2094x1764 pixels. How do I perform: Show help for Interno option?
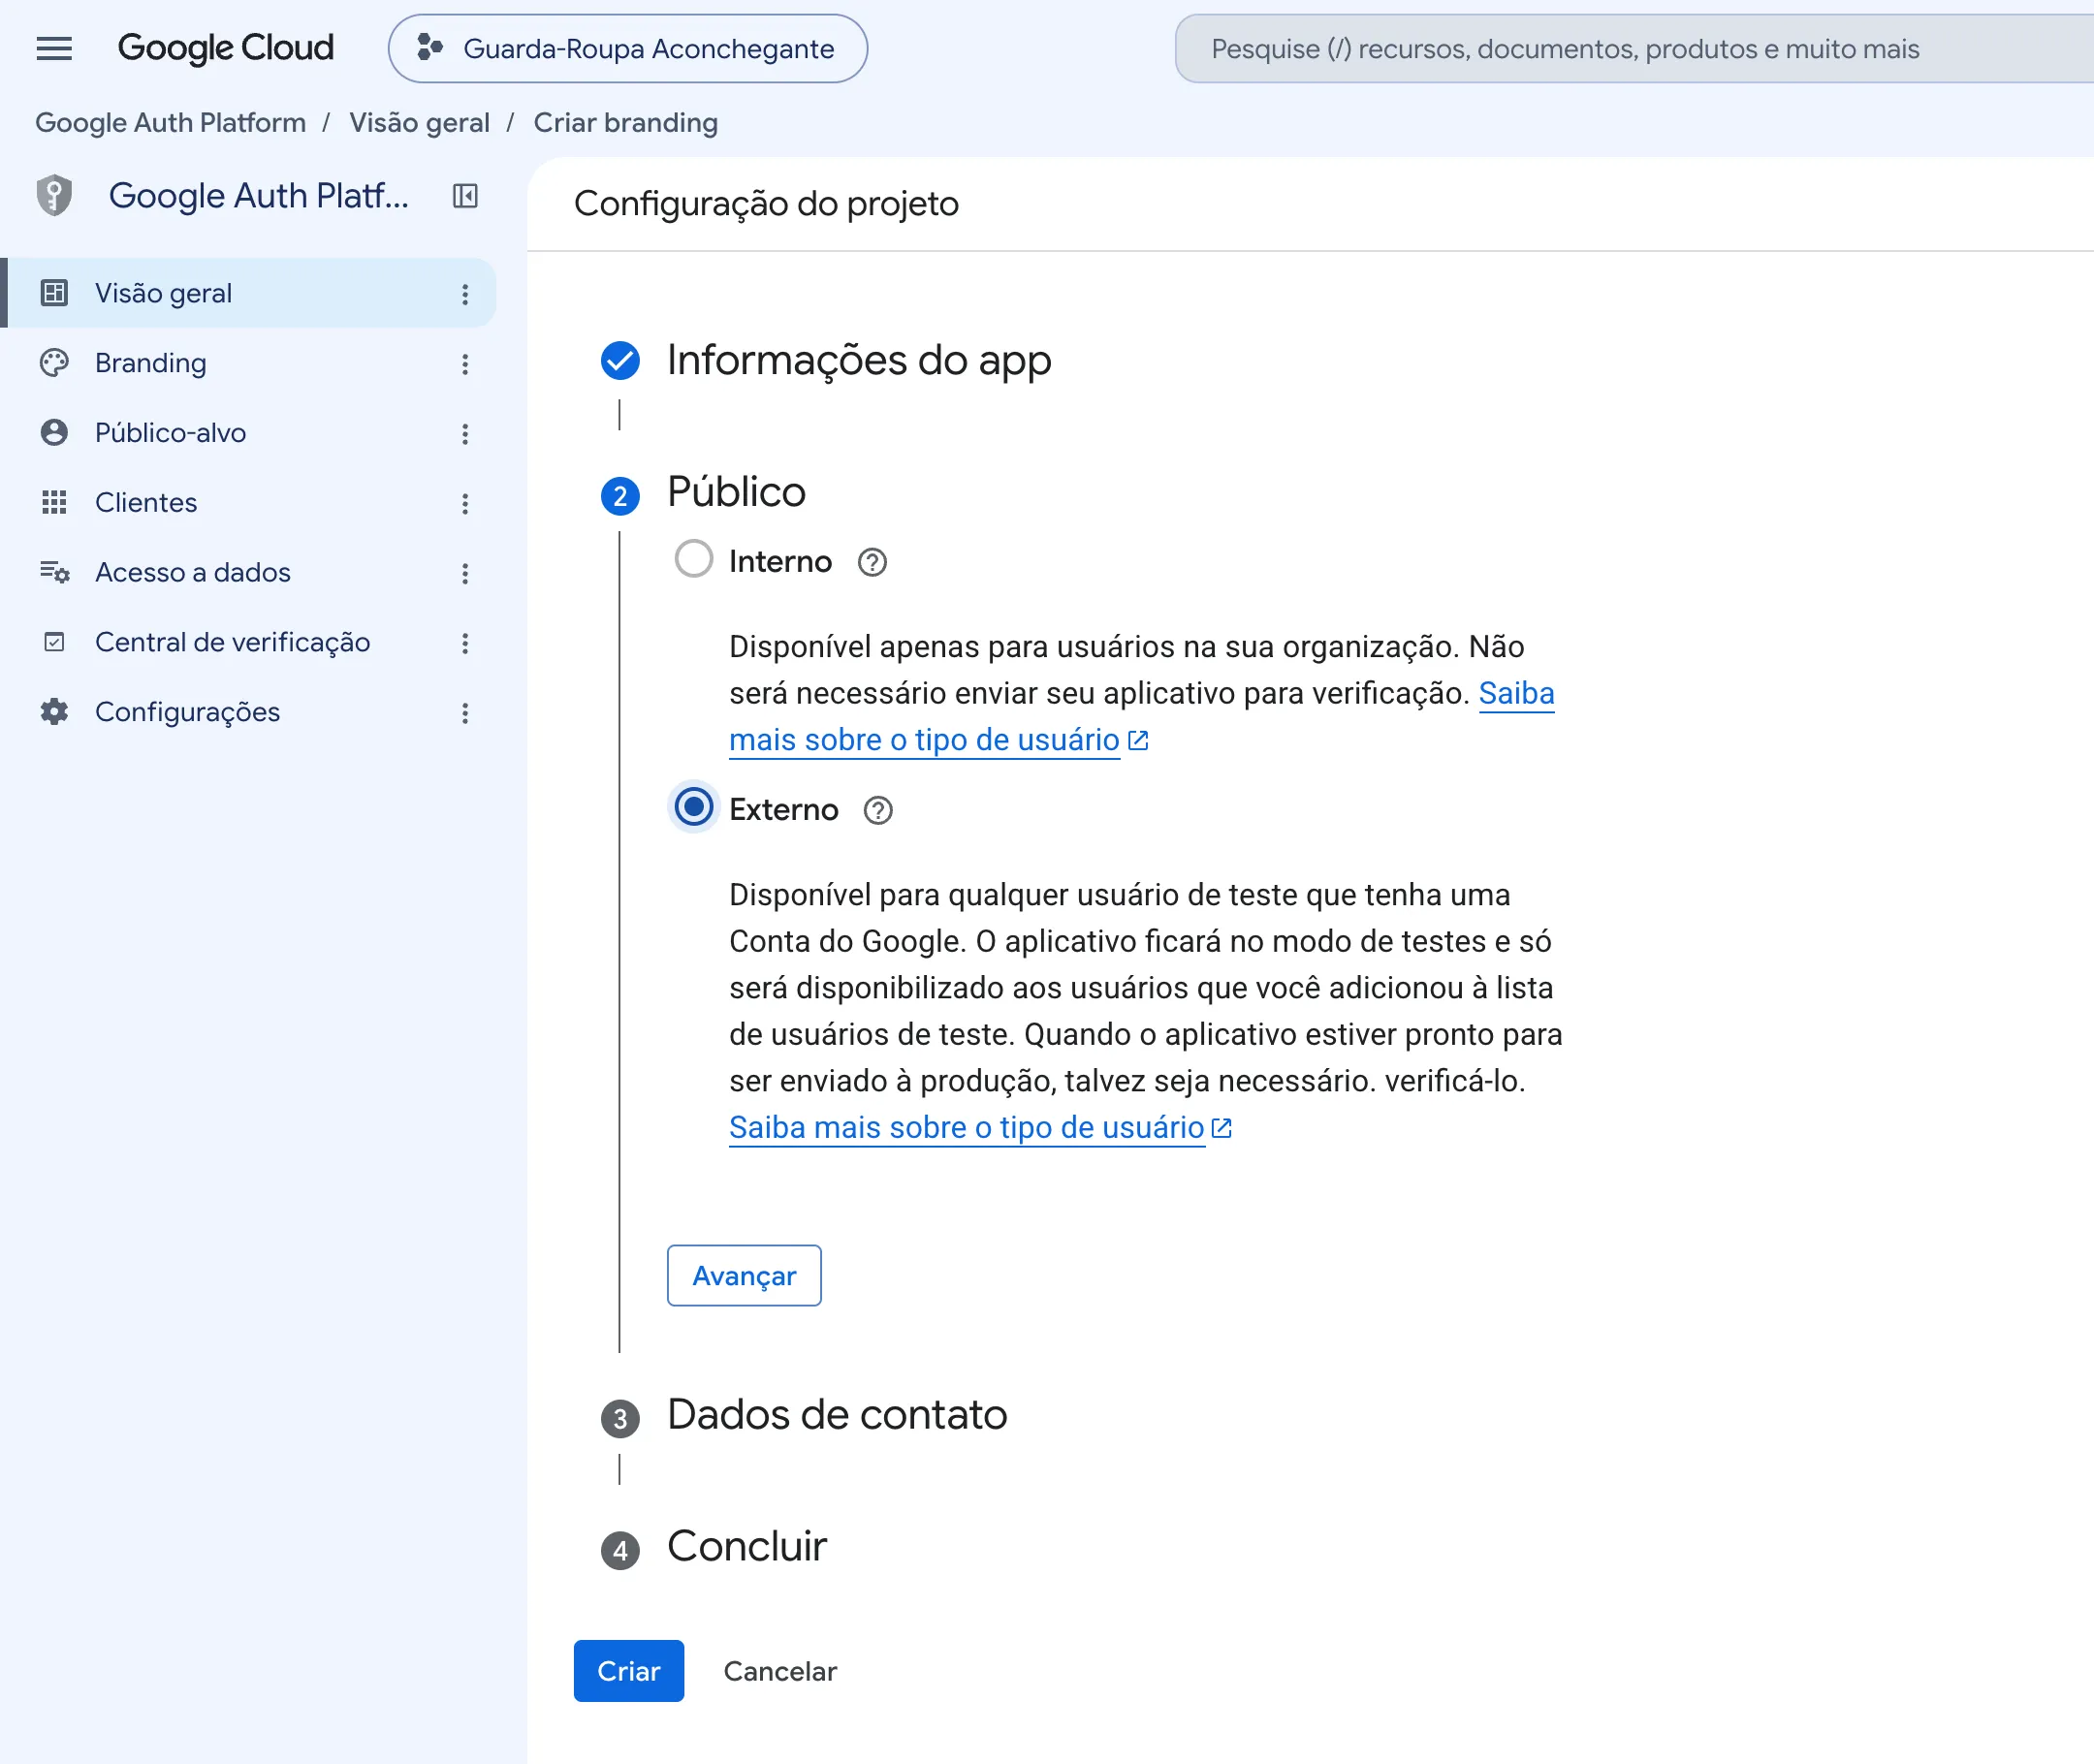click(x=872, y=563)
